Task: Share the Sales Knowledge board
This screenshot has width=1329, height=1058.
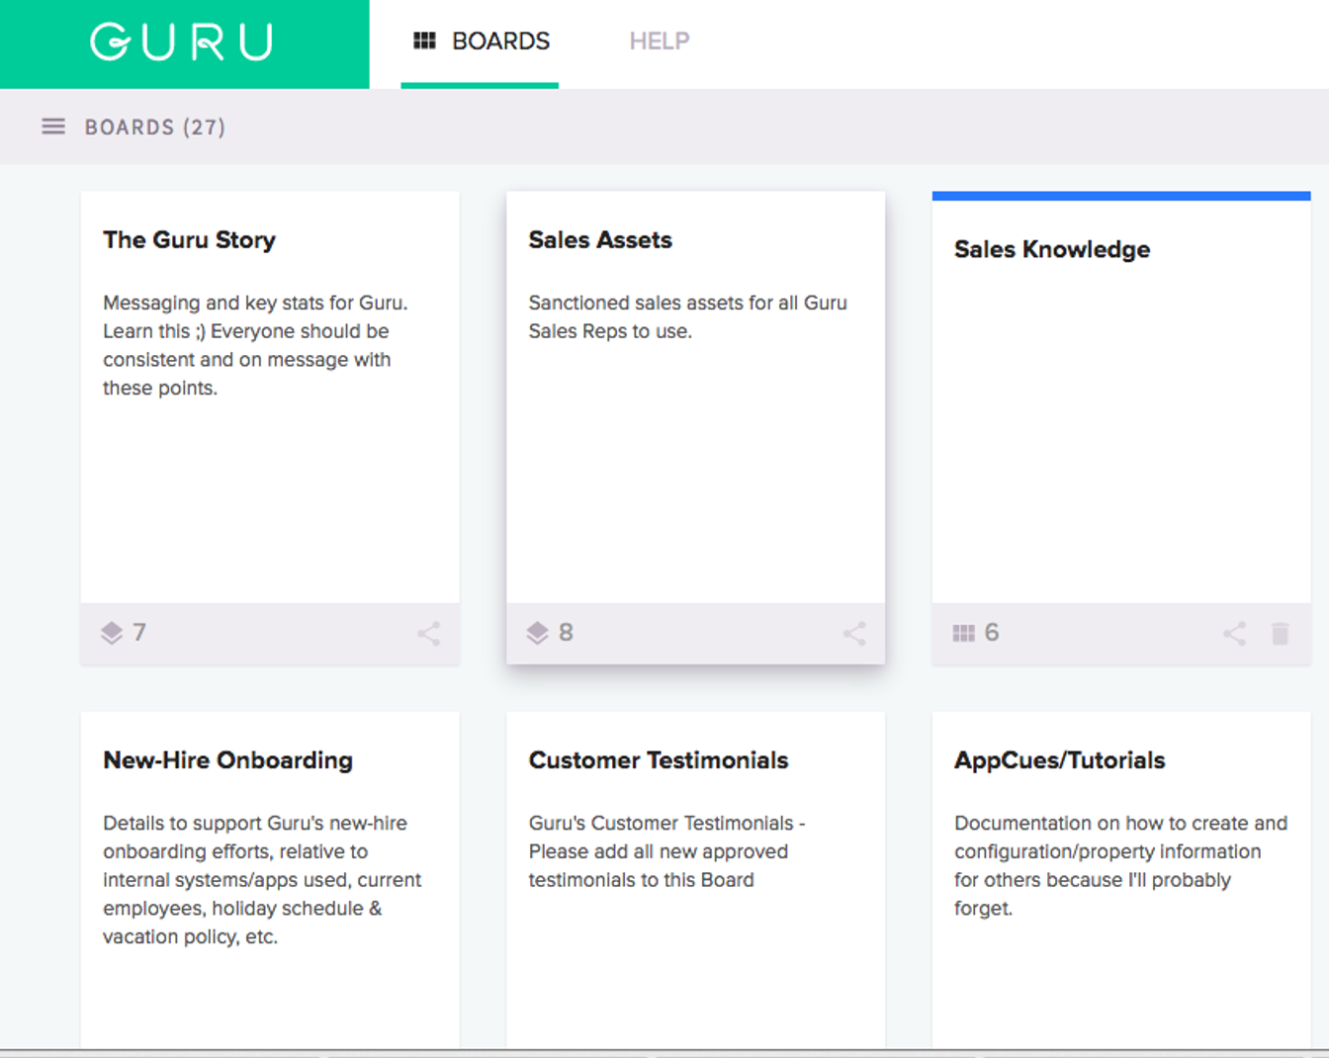Action: pyautogui.click(x=1234, y=634)
